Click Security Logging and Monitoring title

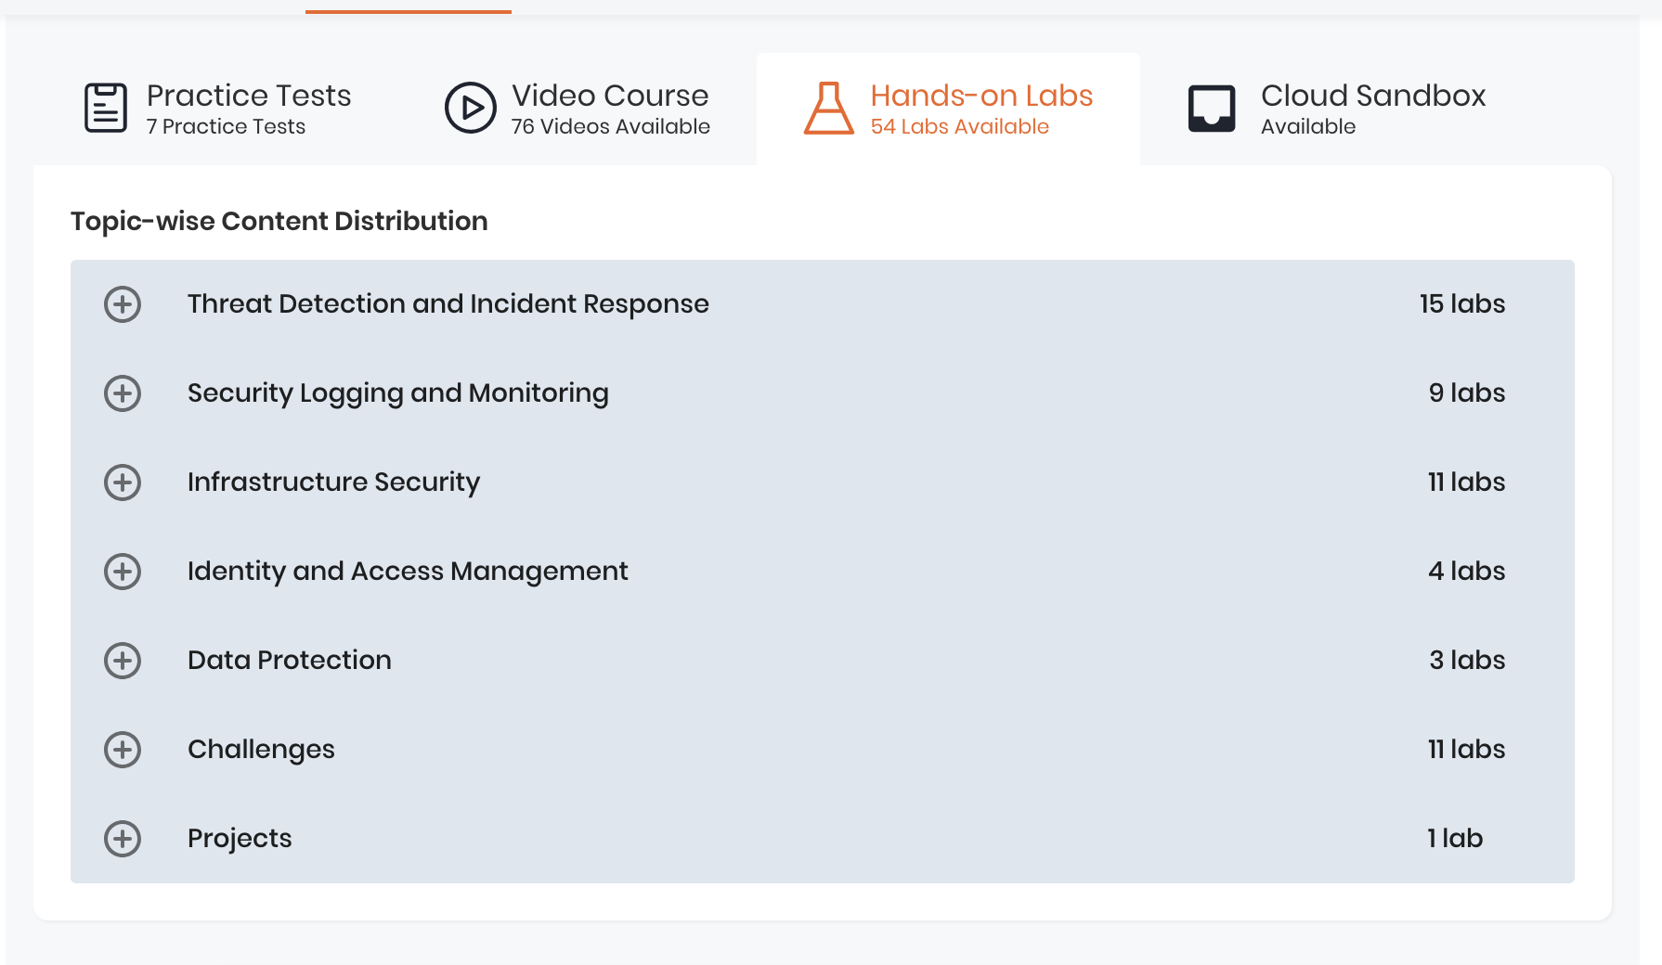pyautogui.click(x=398, y=393)
